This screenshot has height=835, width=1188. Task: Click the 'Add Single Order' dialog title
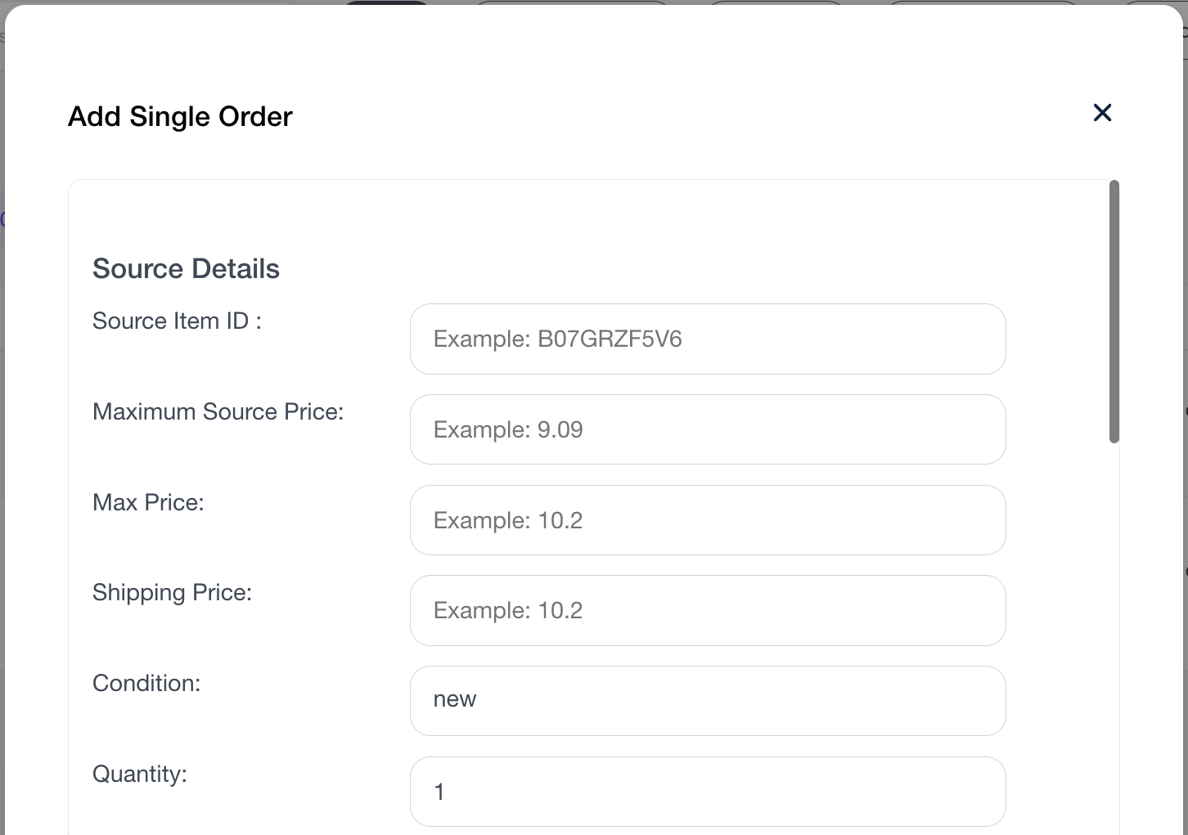[180, 116]
